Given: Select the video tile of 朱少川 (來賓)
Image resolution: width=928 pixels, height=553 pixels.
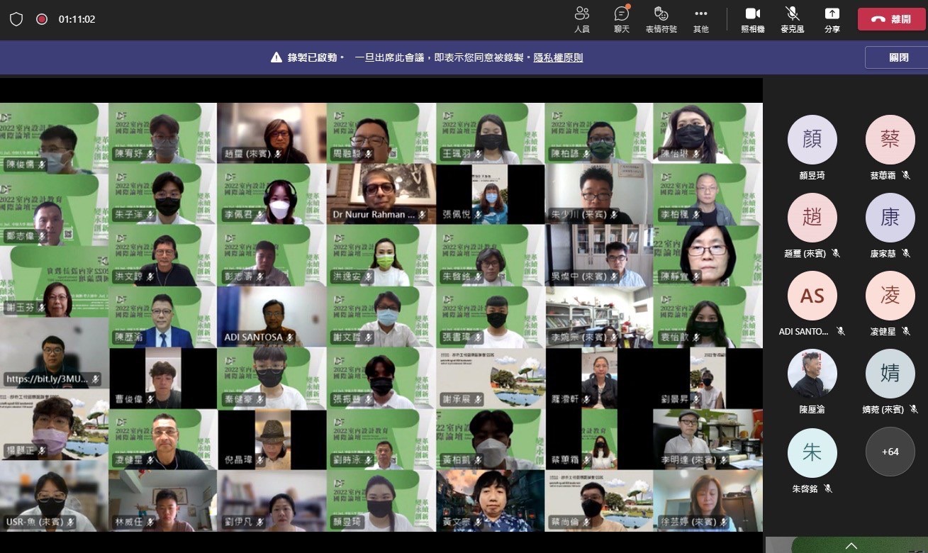Looking at the screenshot, I should [599, 194].
